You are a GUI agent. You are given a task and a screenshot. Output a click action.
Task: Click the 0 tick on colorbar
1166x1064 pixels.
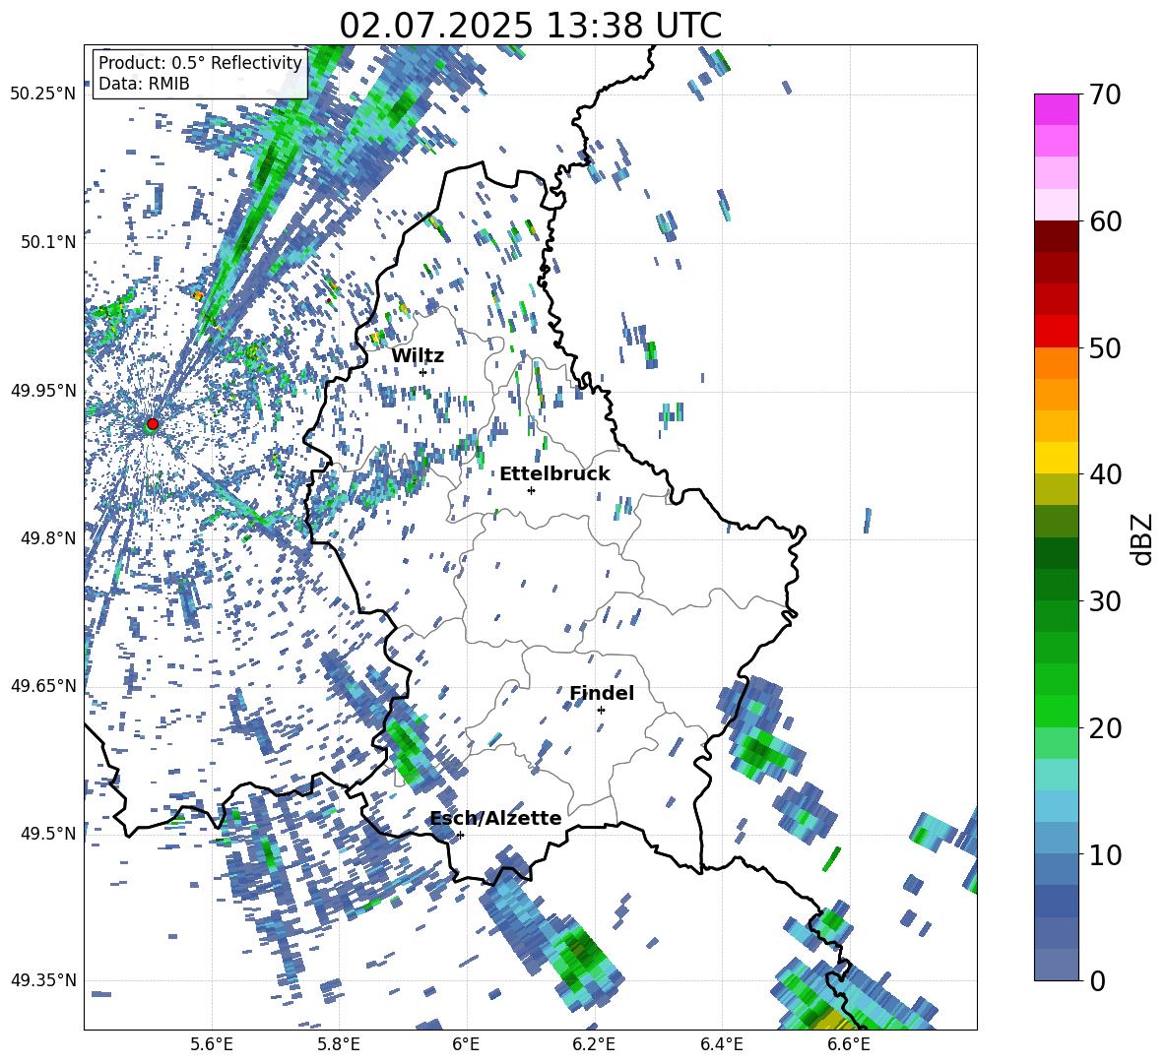click(1097, 980)
